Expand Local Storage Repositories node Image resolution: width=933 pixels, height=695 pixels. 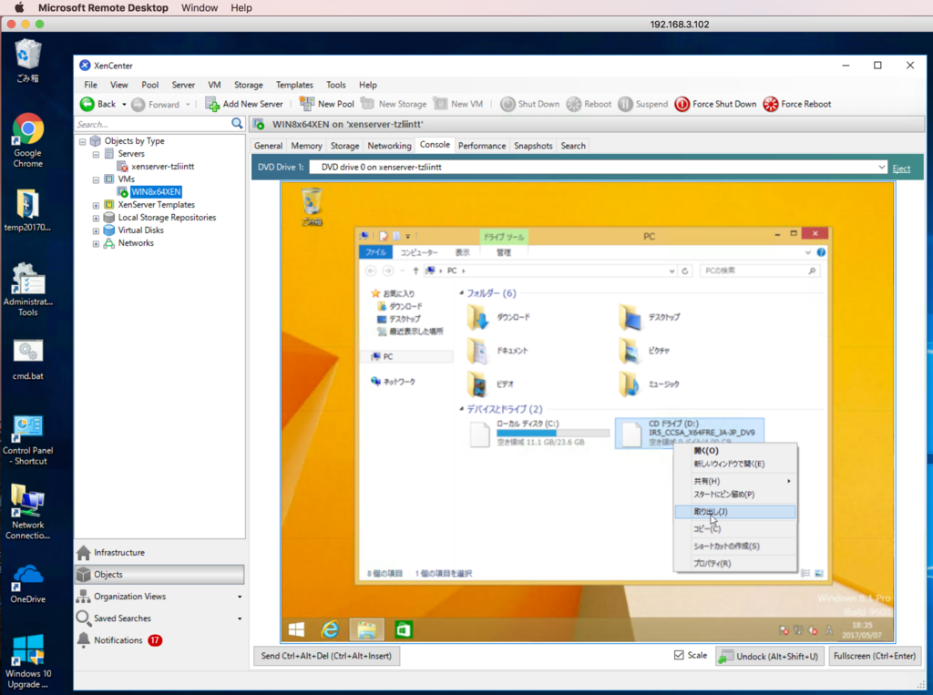(96, 219)
